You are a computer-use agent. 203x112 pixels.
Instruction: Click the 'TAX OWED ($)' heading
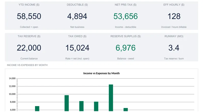pos(77,36)
